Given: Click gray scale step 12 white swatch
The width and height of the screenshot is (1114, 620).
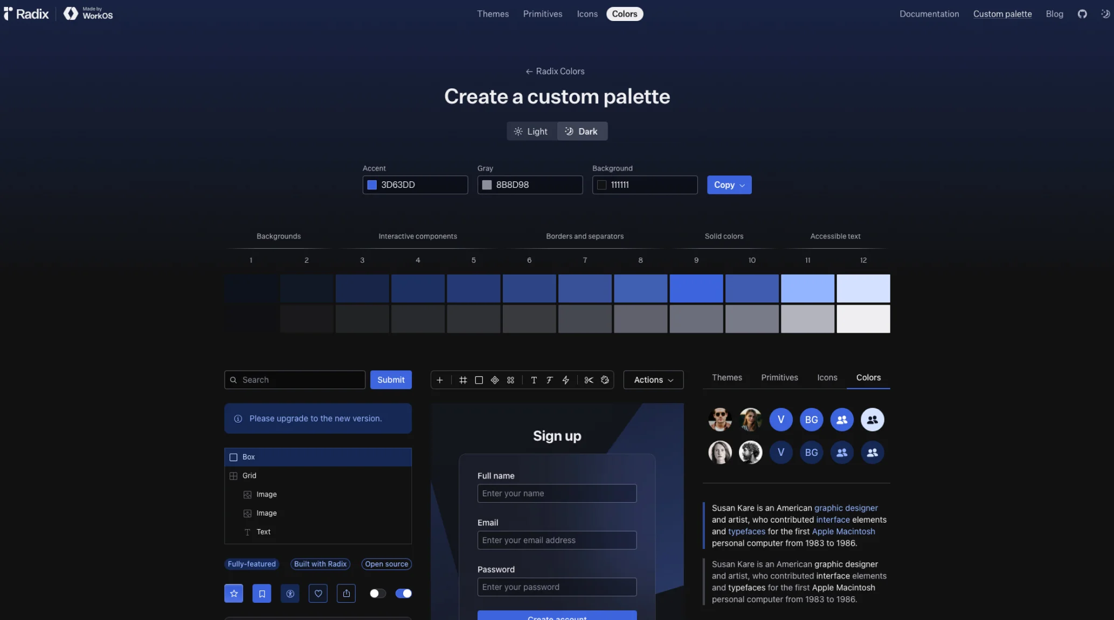Looking at the screenshot, I should 863,319.
